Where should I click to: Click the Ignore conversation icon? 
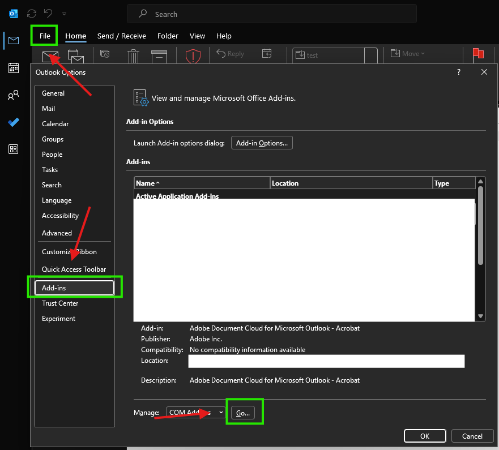[105, 54]
